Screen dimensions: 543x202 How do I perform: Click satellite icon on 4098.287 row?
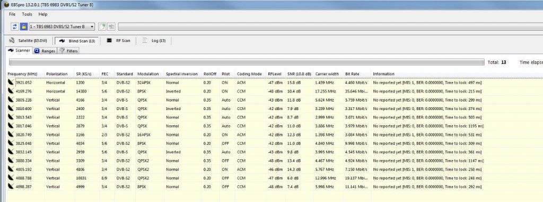coord(11,187)
